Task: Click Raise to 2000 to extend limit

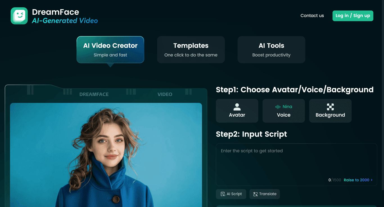Action: tap(356, 180)
